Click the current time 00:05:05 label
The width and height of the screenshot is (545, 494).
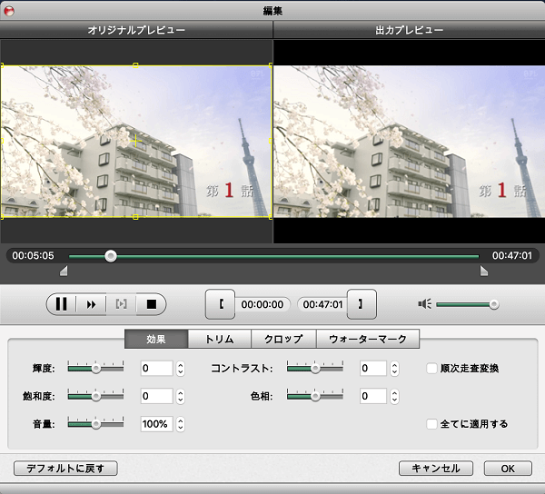coord(33,256)
